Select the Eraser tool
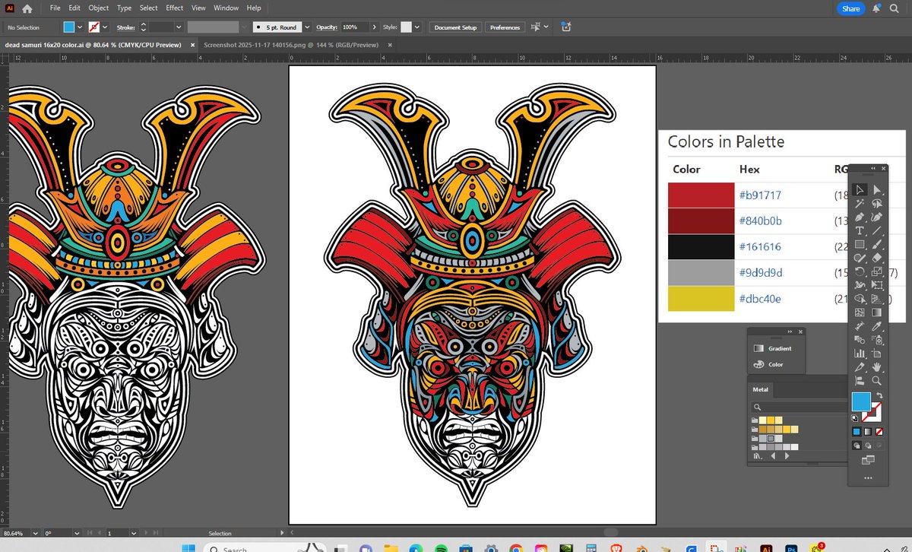Image resolution: width=912 pixels, height=552 pixels. [x=877, y=258]
